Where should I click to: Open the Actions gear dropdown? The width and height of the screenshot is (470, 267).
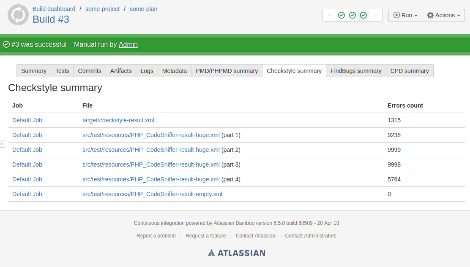click(443, 15)
